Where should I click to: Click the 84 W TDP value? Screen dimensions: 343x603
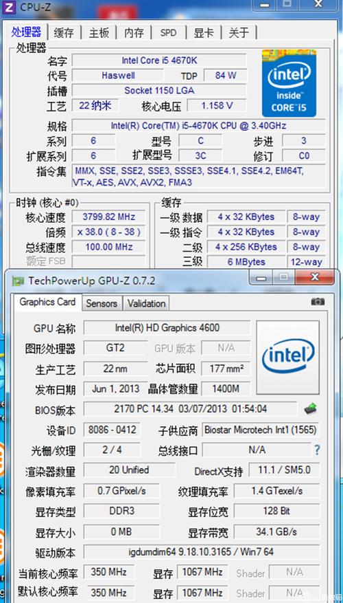226,76
